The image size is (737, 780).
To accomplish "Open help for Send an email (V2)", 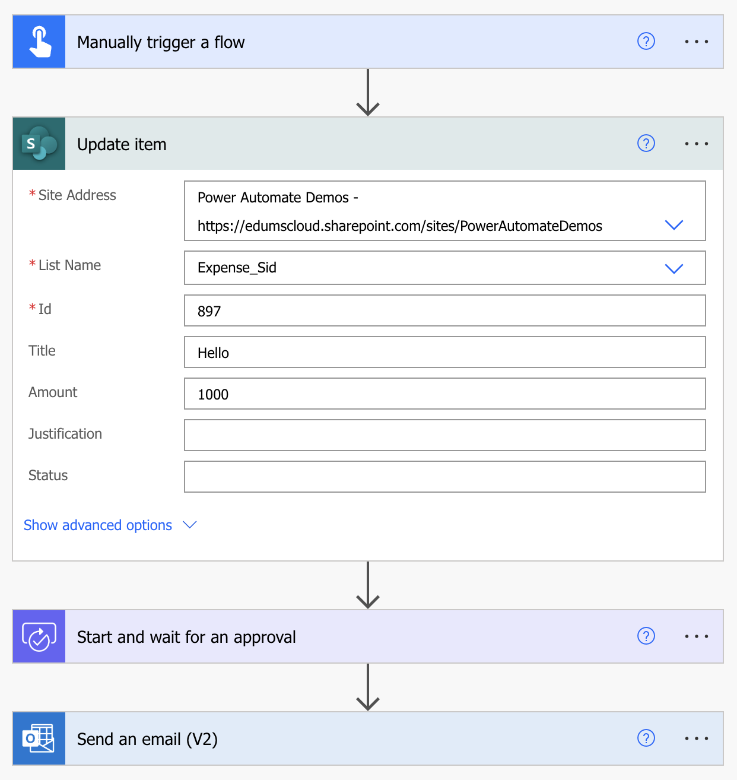I will click(646, 738).
